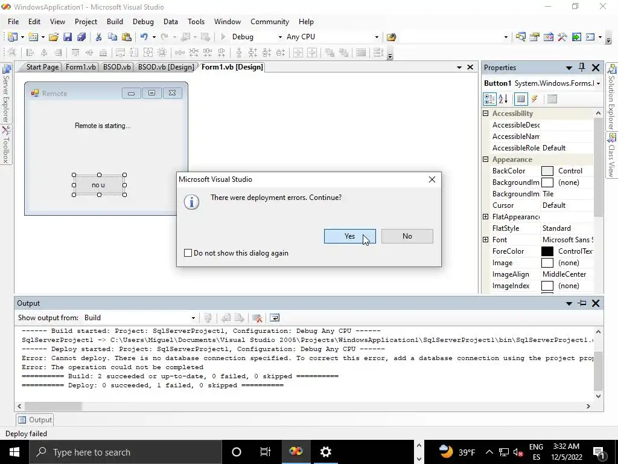The width and height of the screenshot is (618, 464).
Task: Click the Add New Item toolbar icon
Action: [33, 37]
